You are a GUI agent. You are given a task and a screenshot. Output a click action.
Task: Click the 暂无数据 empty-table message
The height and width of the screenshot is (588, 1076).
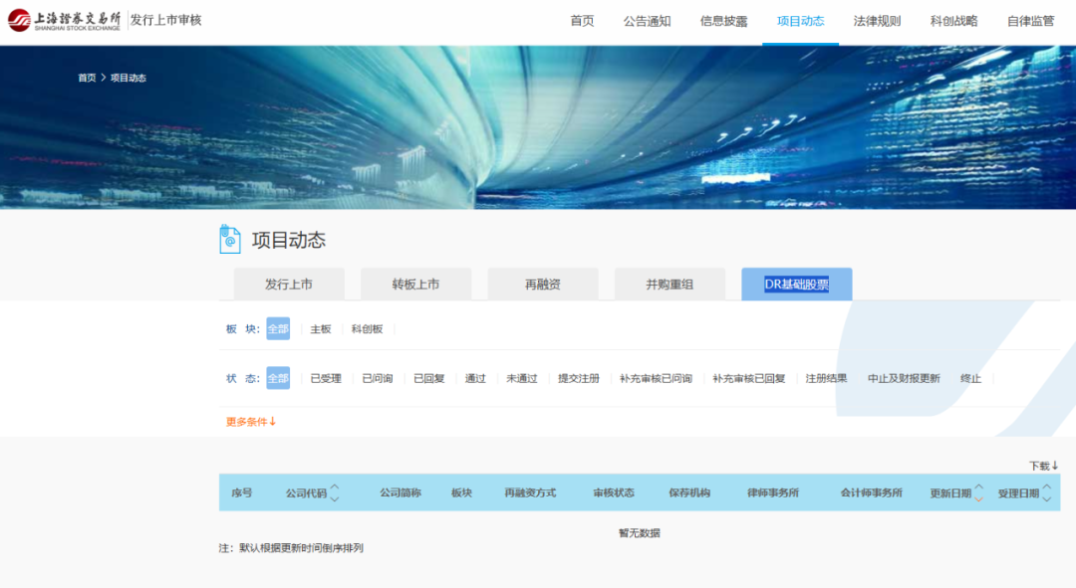point(640,533)
